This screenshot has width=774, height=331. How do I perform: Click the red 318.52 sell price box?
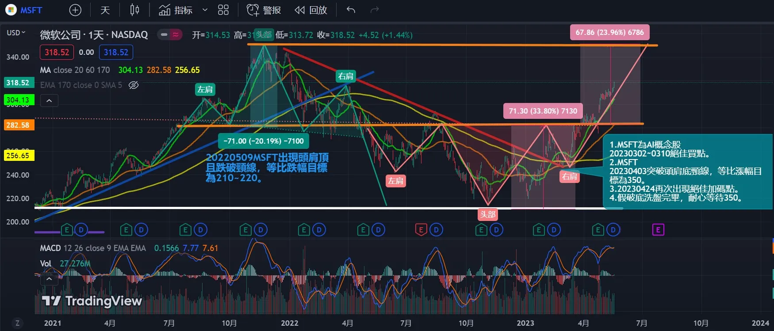[57, 52]
